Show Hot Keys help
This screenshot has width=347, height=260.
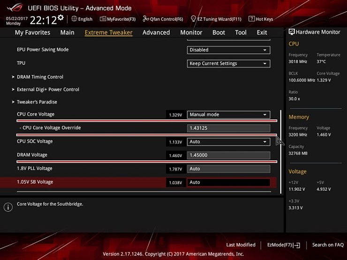[x=261, y=19]
